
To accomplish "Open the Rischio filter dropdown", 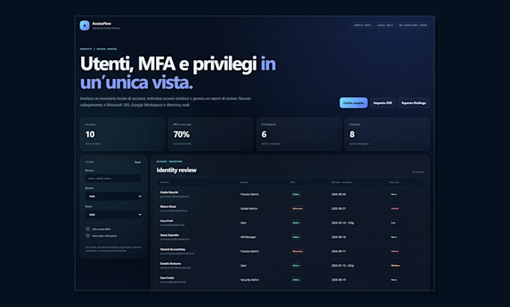I will (113, 197).
